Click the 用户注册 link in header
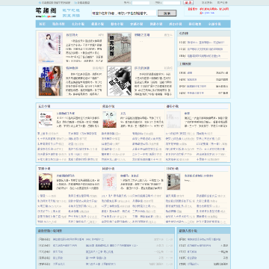269x269 pixels. [222, 3]
